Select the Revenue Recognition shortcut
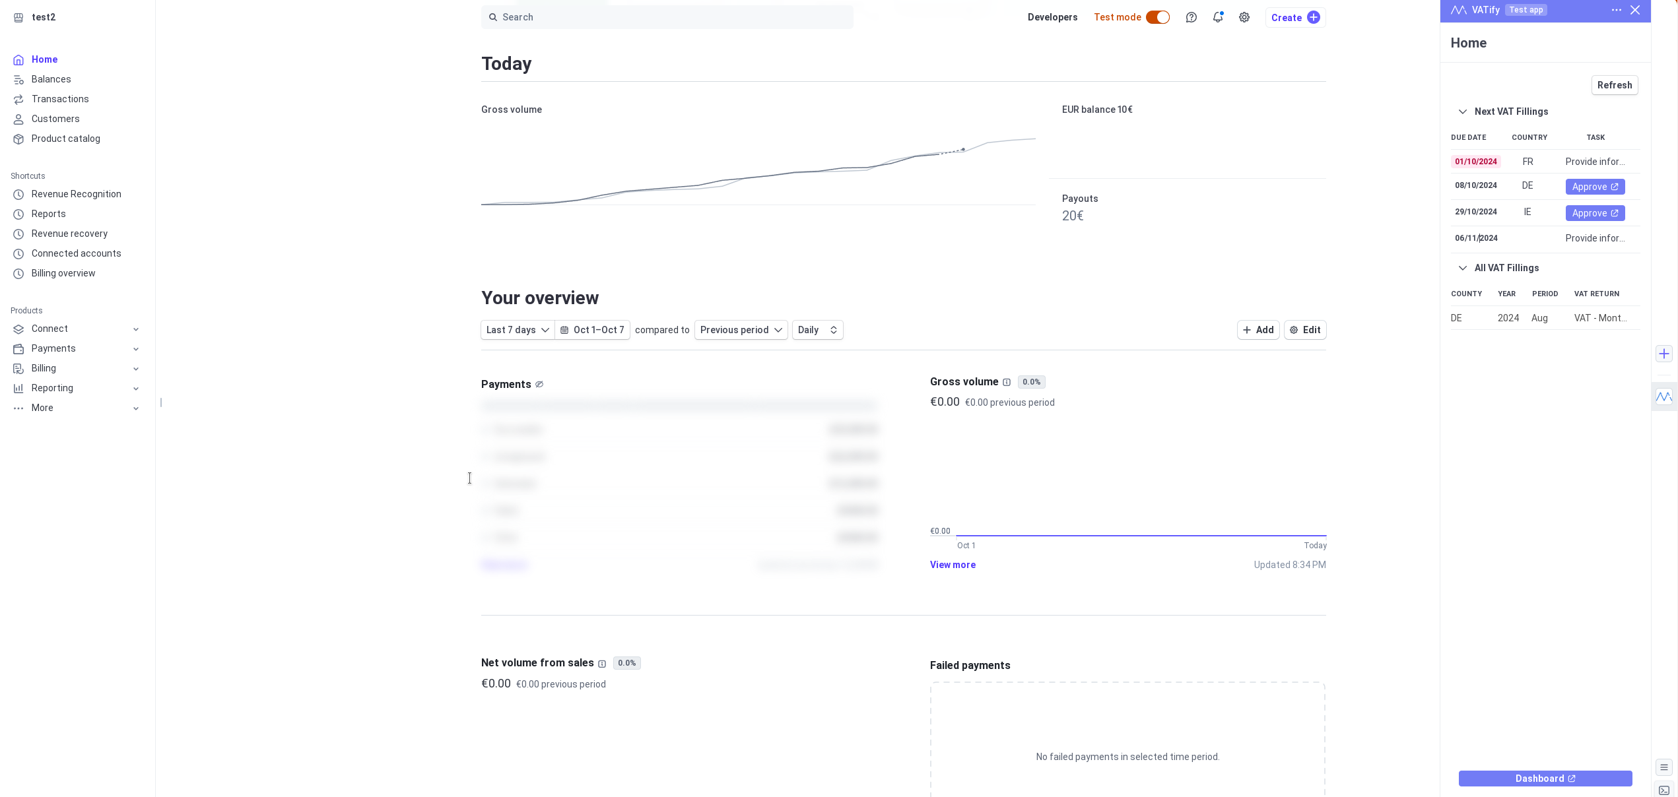 pos(76,194)
